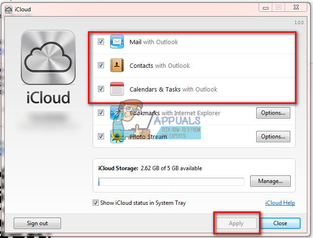Close the iCloud window with X
The image size is (313, 238).
(x=296, y=8)
